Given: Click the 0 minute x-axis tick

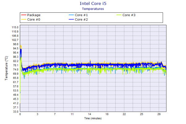Looking at the screenshot, I should 20,114.
